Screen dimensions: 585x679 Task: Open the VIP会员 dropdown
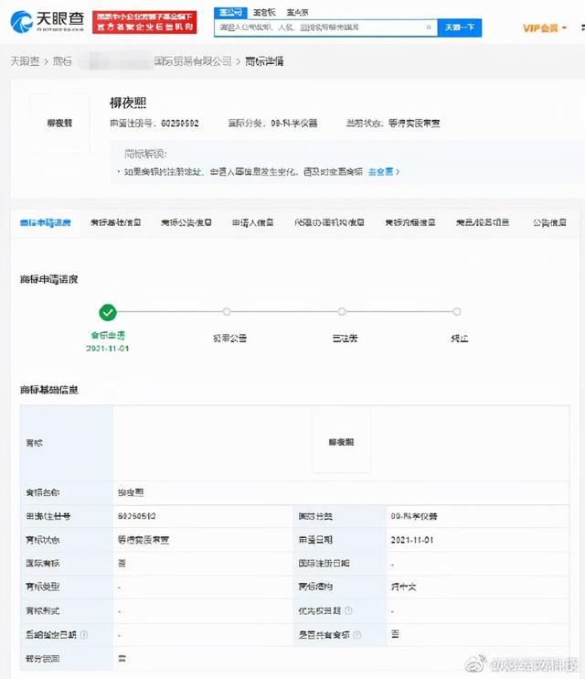click(x=545, y=28)
